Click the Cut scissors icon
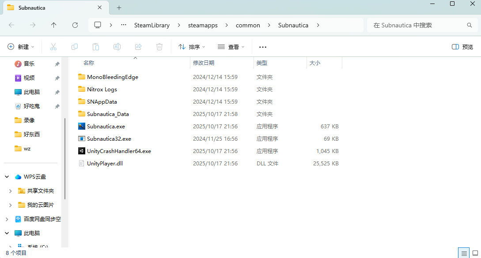 point(53,47)
